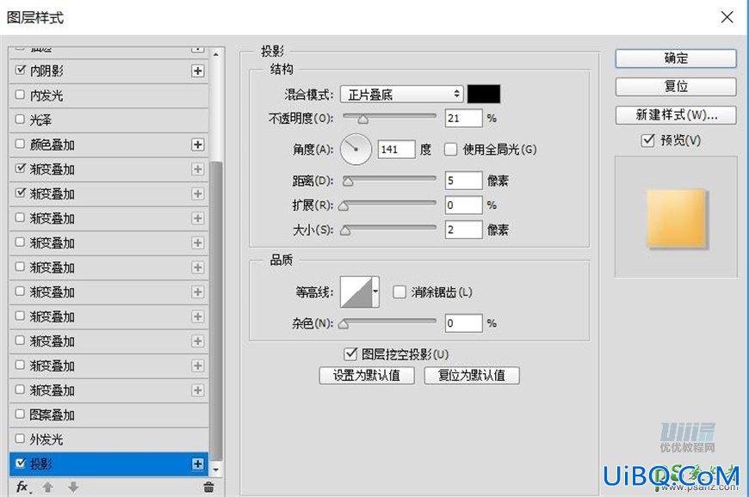Click the orange style preview thumbnail

(x=676, y=219)
